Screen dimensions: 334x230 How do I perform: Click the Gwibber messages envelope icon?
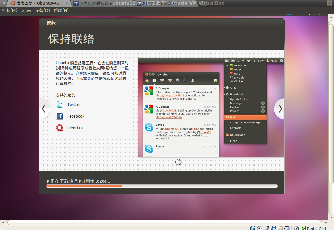[154, 80]
